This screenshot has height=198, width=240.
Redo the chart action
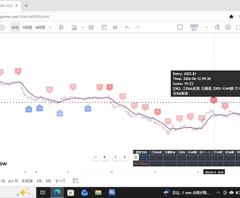coord(138,27)
